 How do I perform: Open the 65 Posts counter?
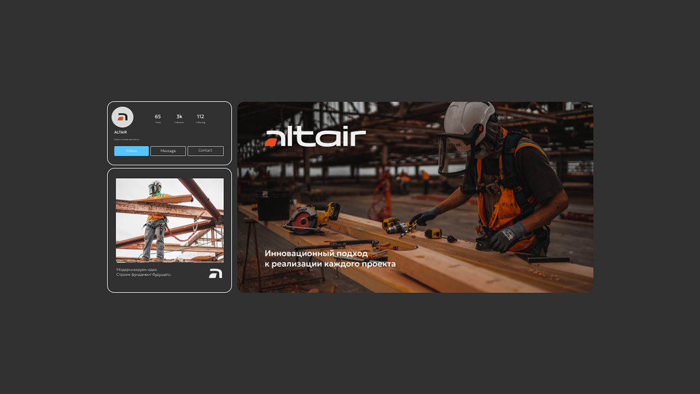point(157,117)
